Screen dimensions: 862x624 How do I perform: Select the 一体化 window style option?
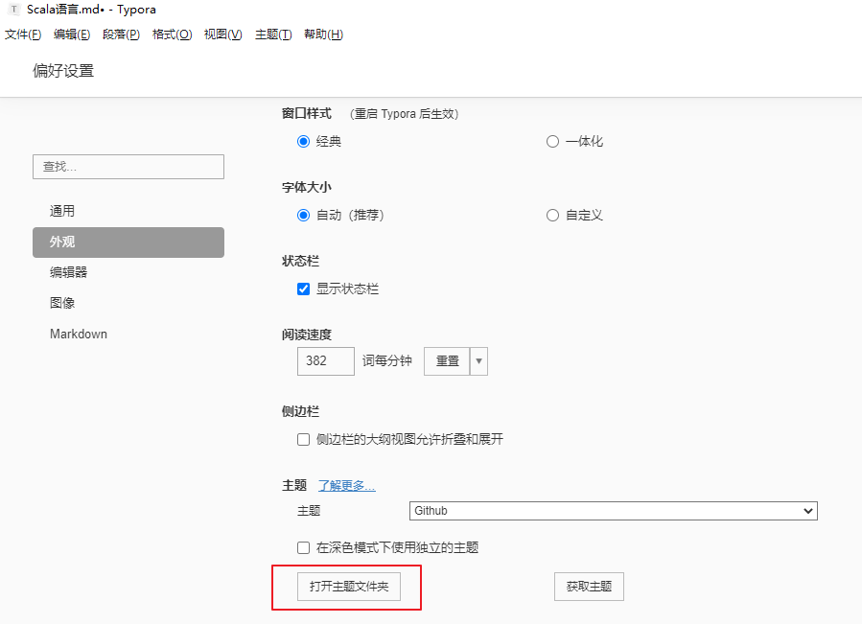click(x=552, y=141)
